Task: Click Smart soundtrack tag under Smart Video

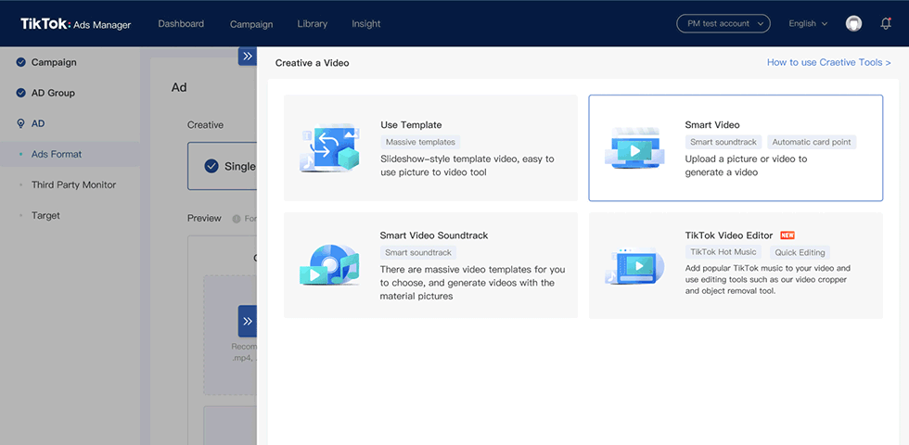Action: [723, 142]
